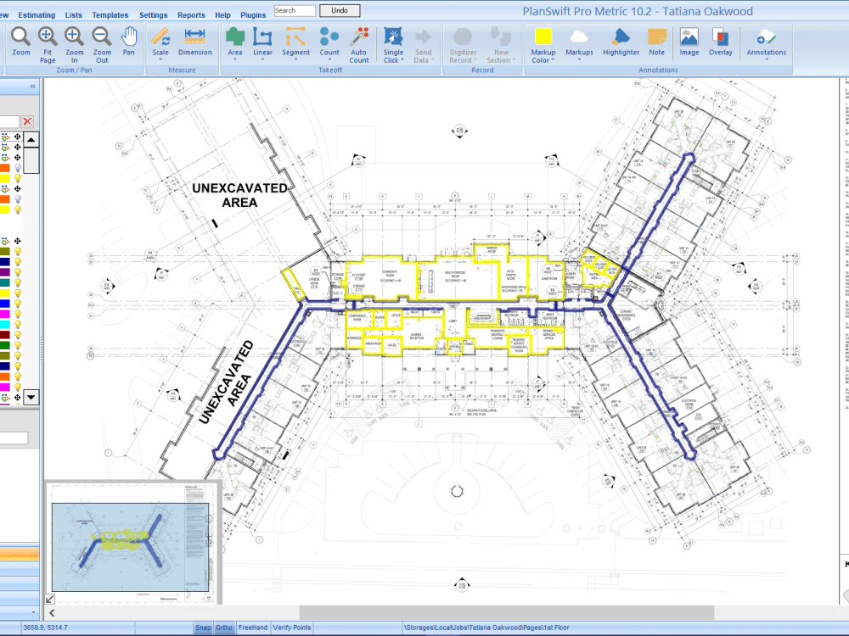This screenshot has width=849, height=636.
Task: Click the Overlay tool
Action: pos(720,42)
